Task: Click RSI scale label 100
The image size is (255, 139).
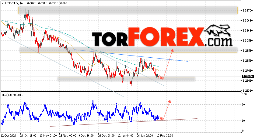Action: coord(244,94)
